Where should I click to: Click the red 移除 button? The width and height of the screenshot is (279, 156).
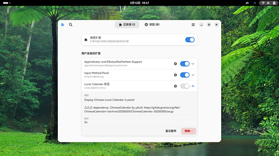tap(188, 131)
